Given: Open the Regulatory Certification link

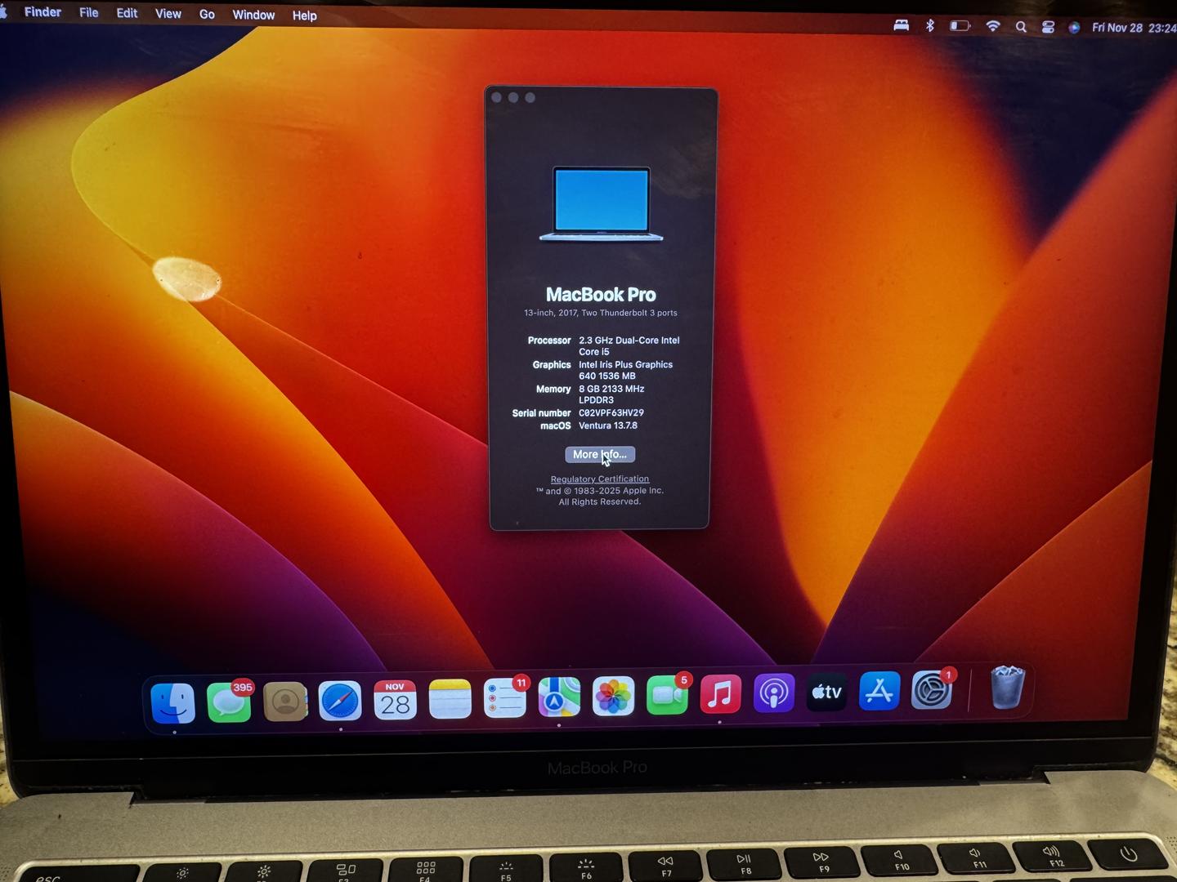Looking at the screenshot, I should point(600,479).
